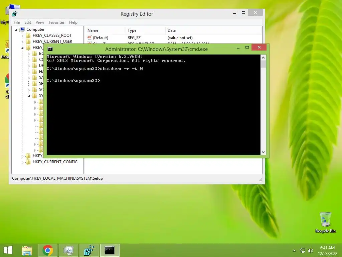Screen dimensions: 342x257
Task: Open the Windows Start button
Action: click(8, 250)
